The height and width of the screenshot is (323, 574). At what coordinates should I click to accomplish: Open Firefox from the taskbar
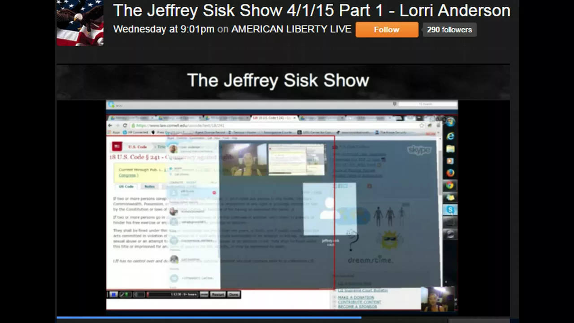[x=450, y=173]
